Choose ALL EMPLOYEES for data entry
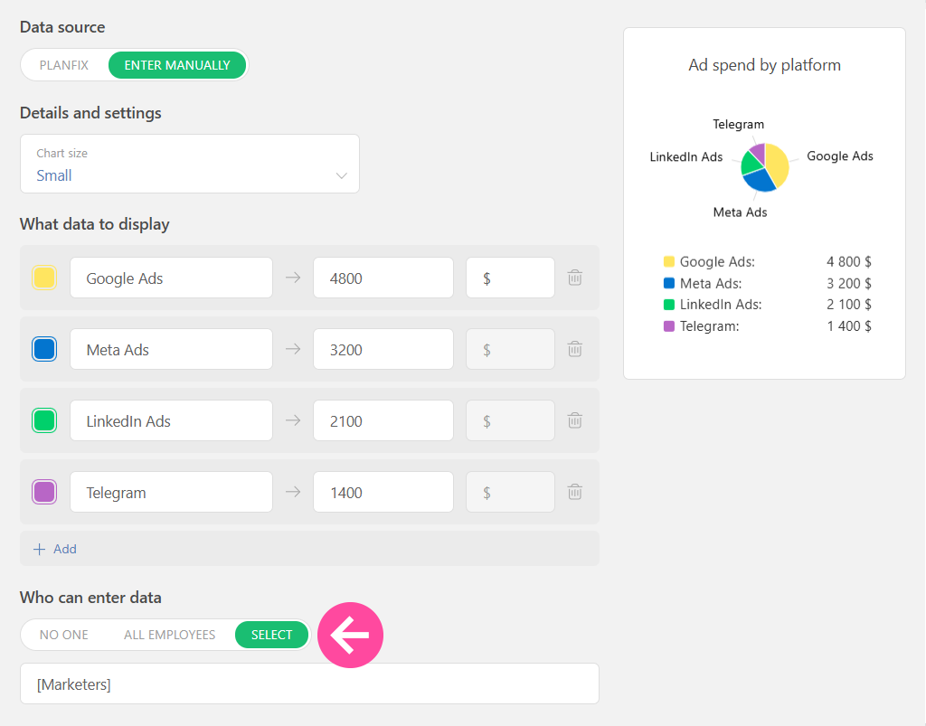The height and width of the screenshot is (726, 926). coord(169,635)
